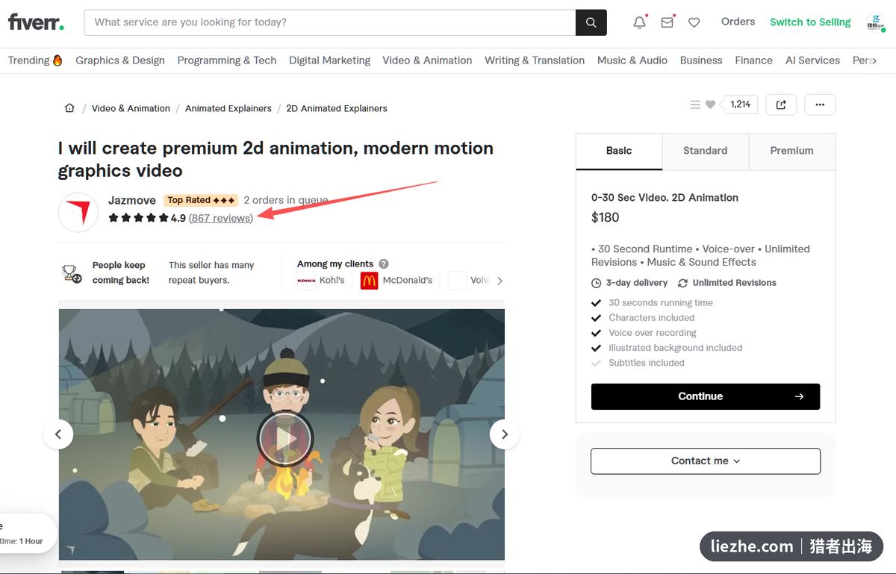Click the share gig icon
Screen dimensions: 896x574
781,104
